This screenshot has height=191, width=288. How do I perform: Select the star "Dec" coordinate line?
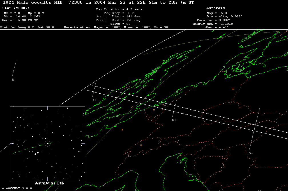point(20,20)
